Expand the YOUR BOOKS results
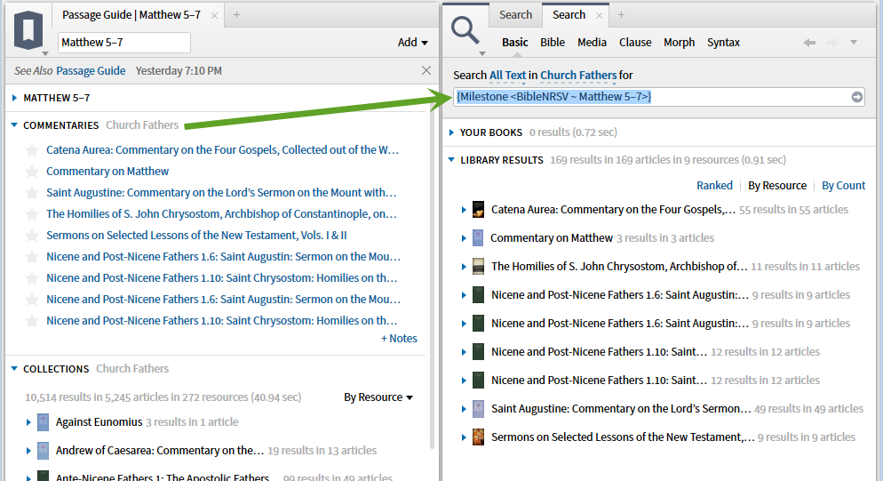 point(451,132)
